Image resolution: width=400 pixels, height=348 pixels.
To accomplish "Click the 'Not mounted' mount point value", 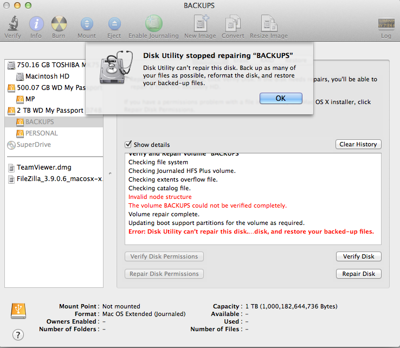I will (121, 306).
